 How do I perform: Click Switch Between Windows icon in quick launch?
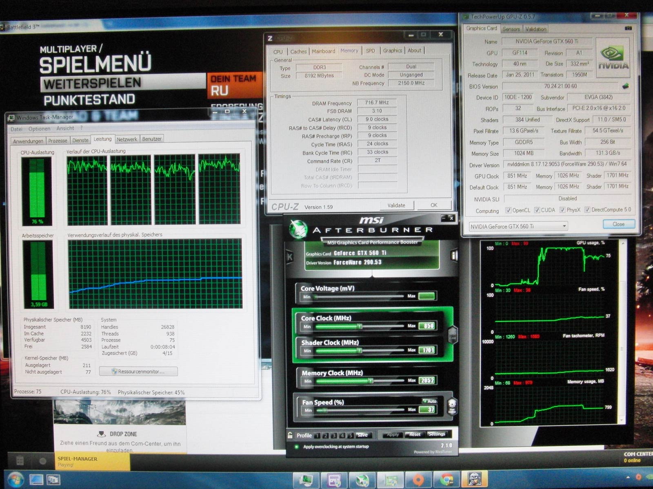coord(53,480)
